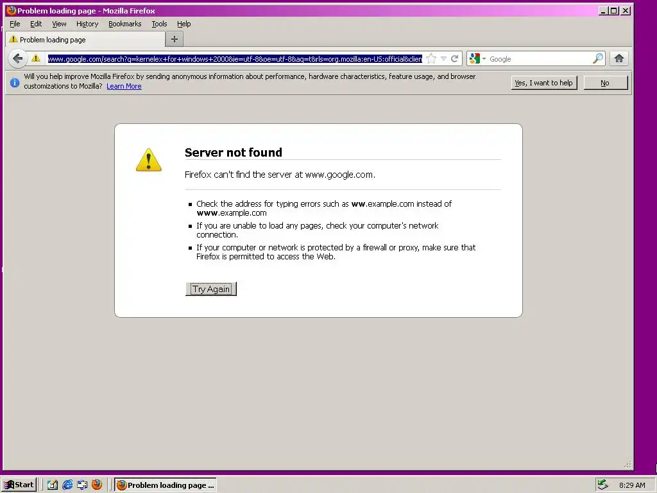Launch Firefox from quick launch bar

click(x=97, y=485)
